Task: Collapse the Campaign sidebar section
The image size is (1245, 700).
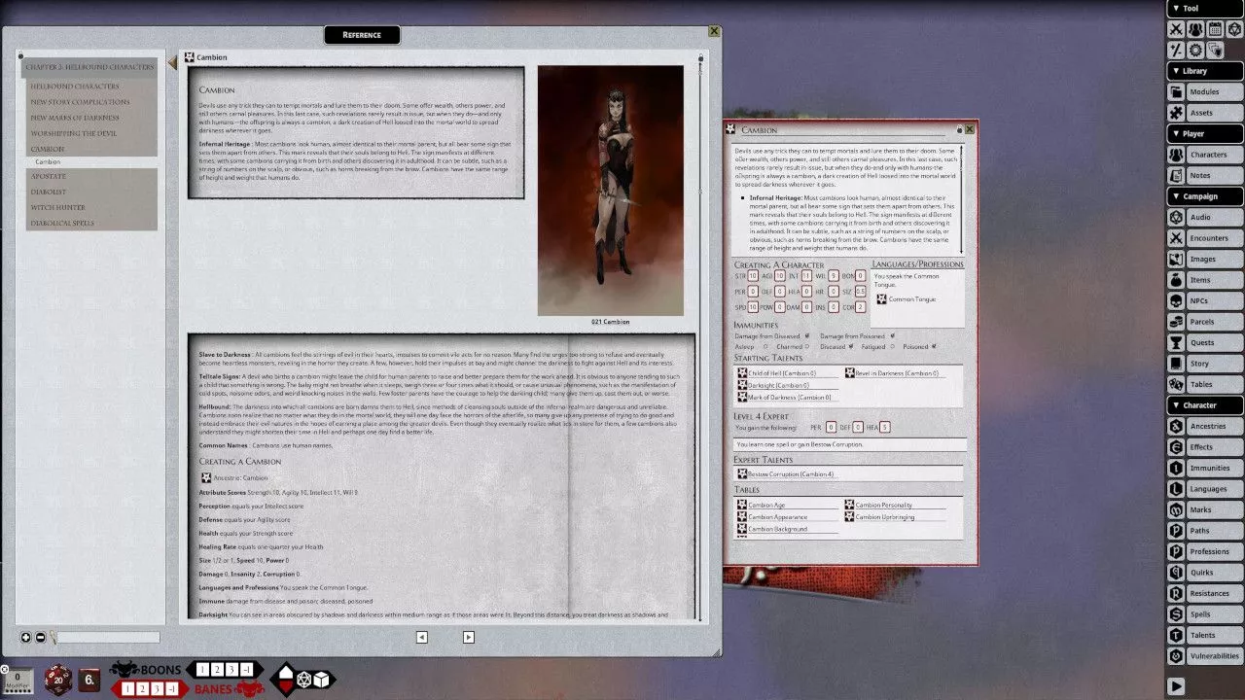Action: [x=1205, y=196]
